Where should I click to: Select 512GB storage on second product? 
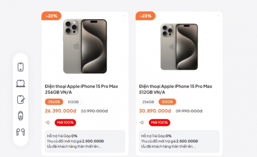point(167,102)
